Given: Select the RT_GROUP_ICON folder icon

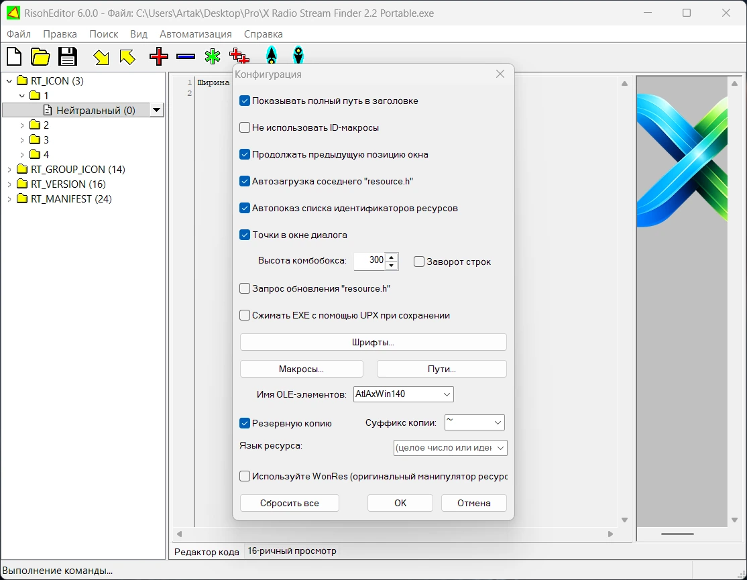Looking at the screenshot, I should [x=22, y=168].
